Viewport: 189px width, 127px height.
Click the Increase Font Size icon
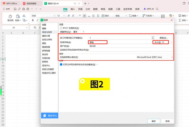click(69, 16)
